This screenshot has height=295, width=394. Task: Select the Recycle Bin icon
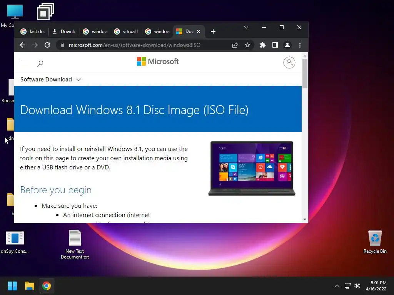tap(375, 241)
